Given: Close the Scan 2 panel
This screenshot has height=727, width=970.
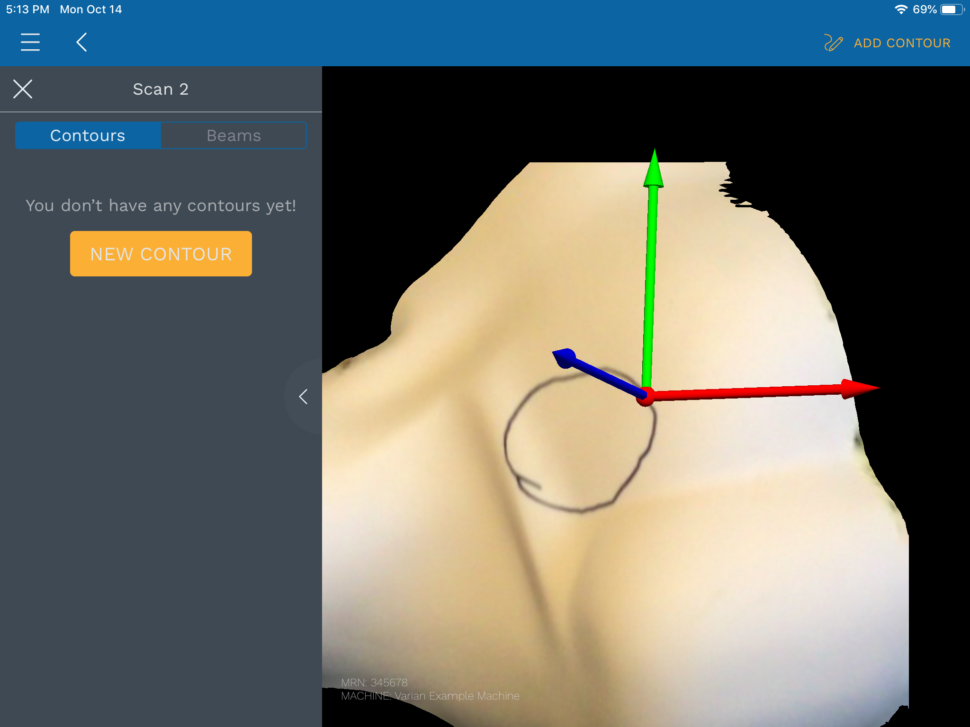Looking at the screenshot, I should 23,89.
